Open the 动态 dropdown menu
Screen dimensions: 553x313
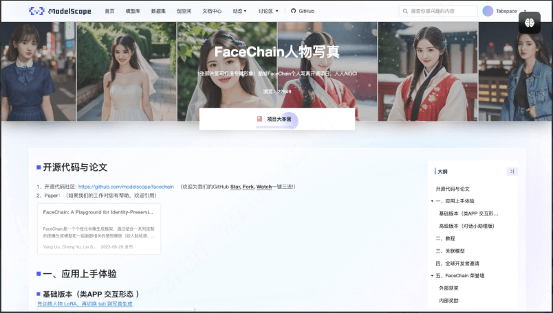(239, 11)
